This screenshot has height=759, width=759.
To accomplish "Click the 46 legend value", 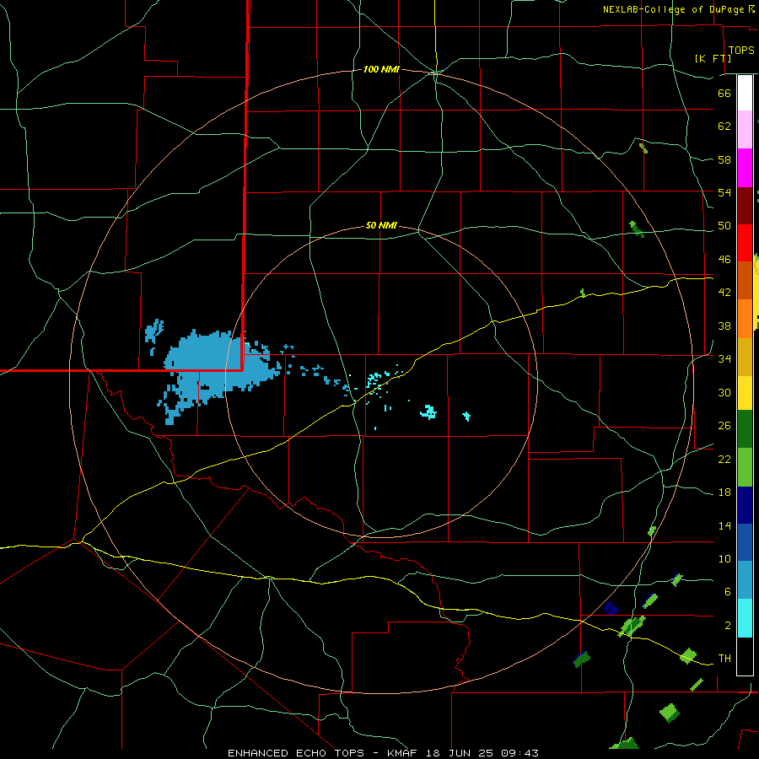I will (x=724, y=259).
